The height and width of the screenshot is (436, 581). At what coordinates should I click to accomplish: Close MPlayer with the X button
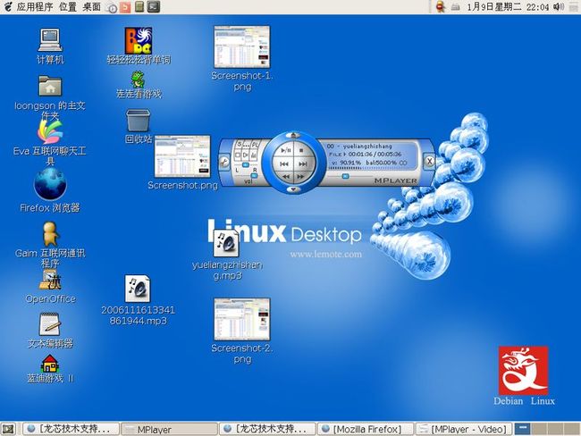click(x=429, y=161)
